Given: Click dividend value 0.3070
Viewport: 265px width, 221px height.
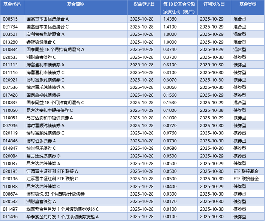Looking at the screenshot, I should click(170, 80).
